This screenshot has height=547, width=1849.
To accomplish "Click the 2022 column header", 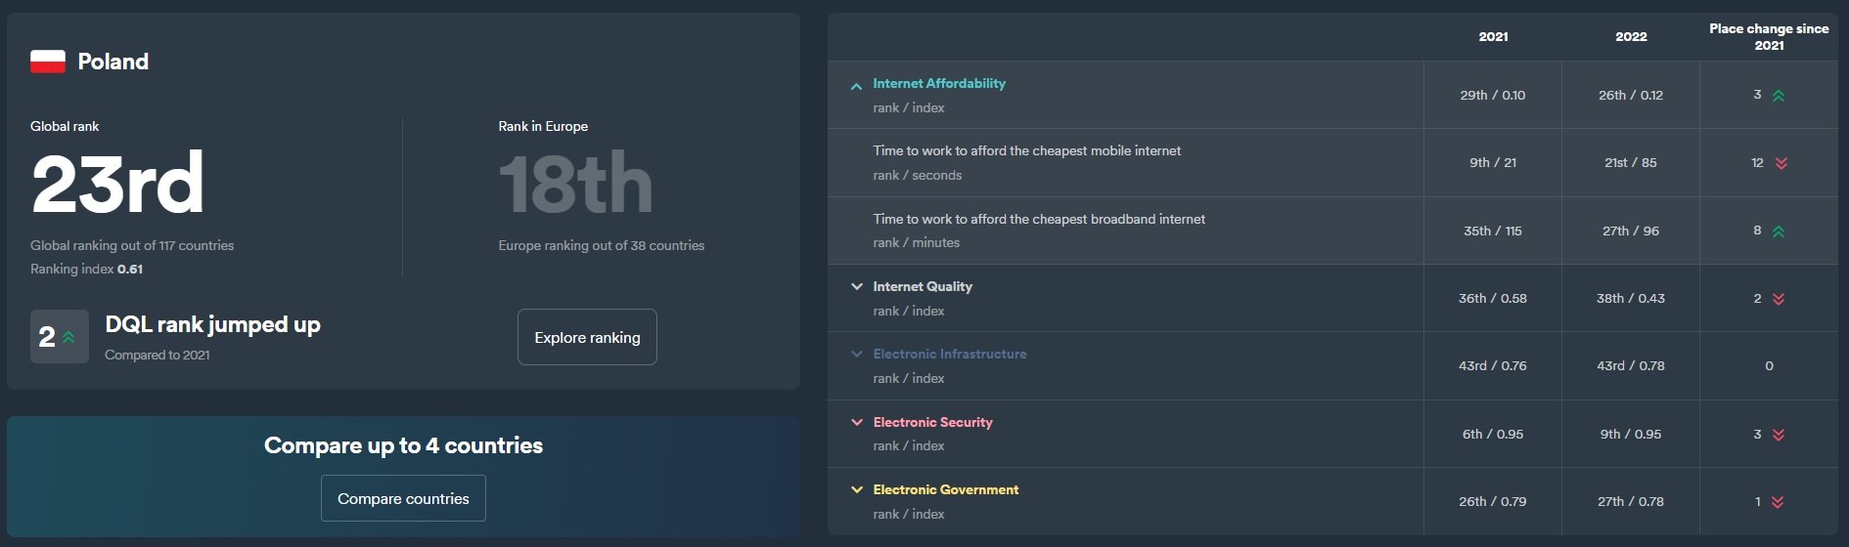I will coord(1631,36).
